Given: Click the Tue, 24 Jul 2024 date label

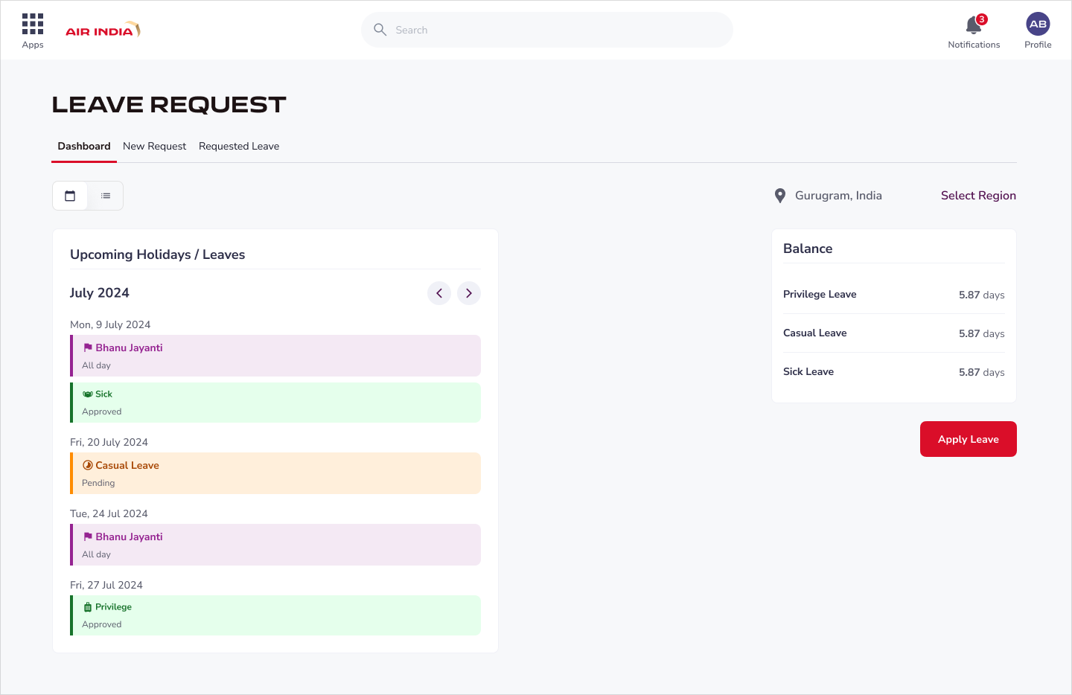Looking at the screenshot, I should [109, 513].
